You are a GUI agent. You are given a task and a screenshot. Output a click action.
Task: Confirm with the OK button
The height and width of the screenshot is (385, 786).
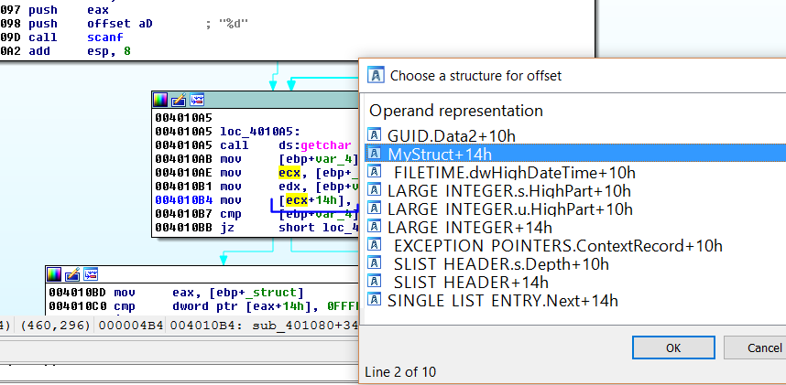672,348
